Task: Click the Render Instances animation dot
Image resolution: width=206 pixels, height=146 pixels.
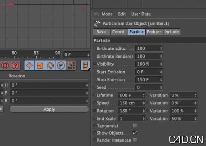Action: pos(95,140)
